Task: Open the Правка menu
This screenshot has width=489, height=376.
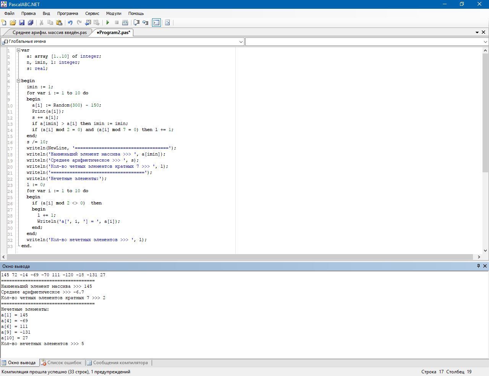Action: [x=29, y=13]
